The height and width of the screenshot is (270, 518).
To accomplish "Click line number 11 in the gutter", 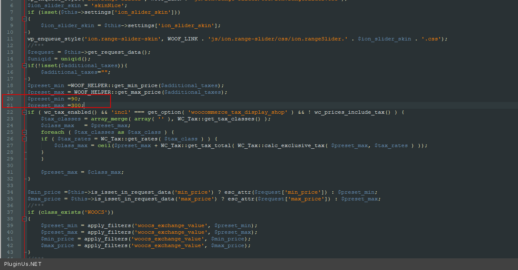I will click(10, 39).
